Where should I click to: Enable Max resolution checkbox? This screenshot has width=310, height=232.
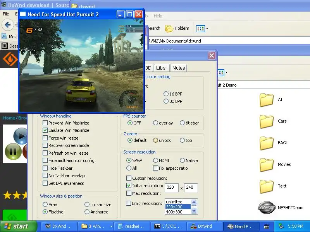(x=129, y=193)
